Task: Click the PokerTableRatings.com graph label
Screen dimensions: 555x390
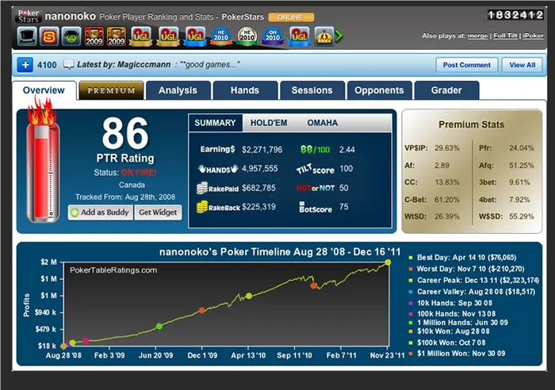Action: 113,270
